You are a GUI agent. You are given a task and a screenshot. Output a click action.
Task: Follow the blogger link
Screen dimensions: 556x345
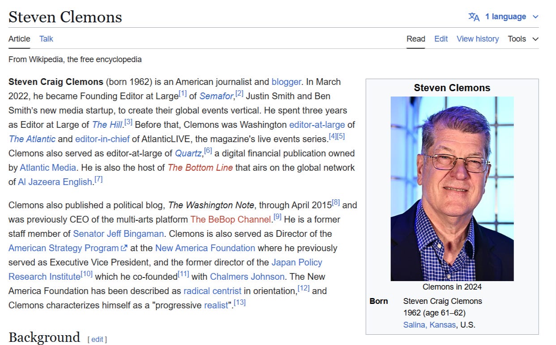click(x=286, y=82)
